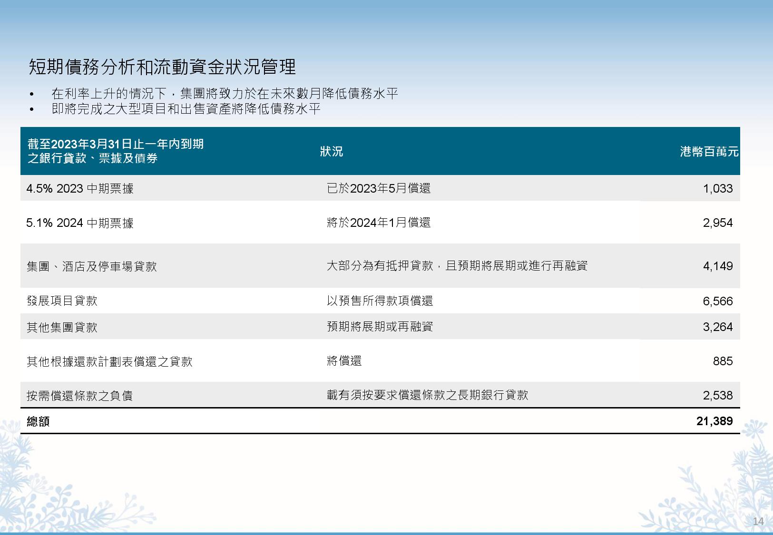Viewport: 773px width, 535px height.
Task: Select the cell 4.5% 2023 中期票據
Action: tap(80, 189)
